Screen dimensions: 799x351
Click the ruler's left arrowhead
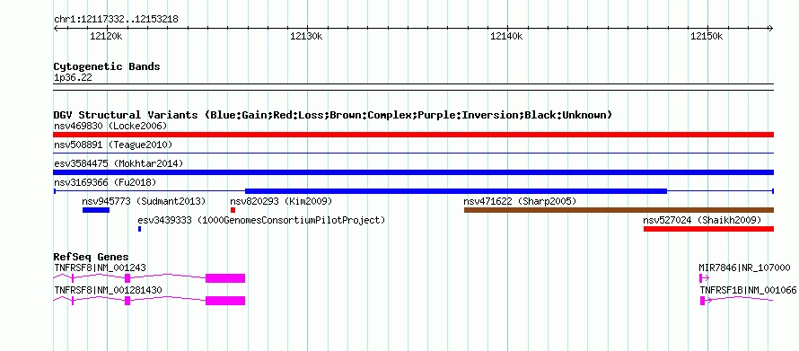tap(56, 28)
